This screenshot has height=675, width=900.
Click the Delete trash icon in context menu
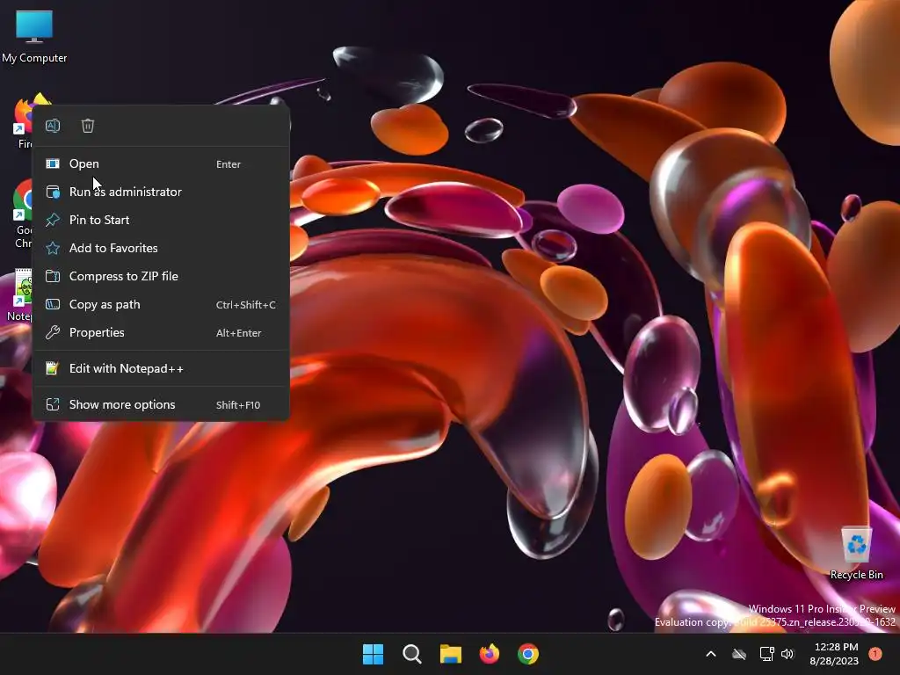(88, 126)
